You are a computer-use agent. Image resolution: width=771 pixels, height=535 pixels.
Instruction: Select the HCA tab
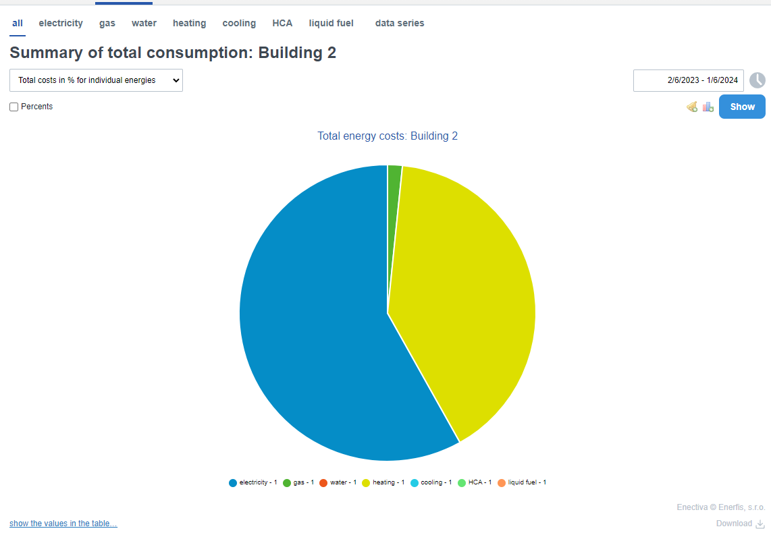282,23
